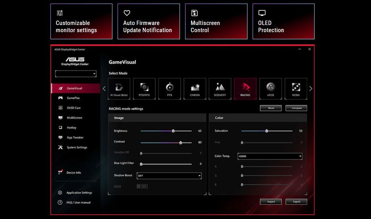
Task: Toggle the ASCR switch
Action: click(x=142, y=186)
